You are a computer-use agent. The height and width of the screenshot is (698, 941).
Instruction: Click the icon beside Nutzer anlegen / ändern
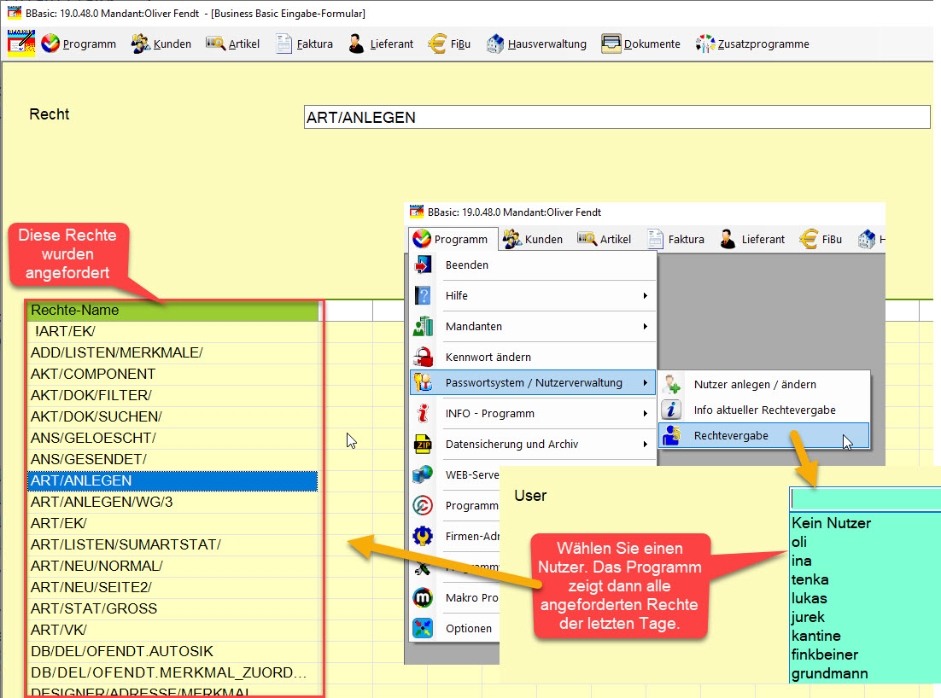671,384
